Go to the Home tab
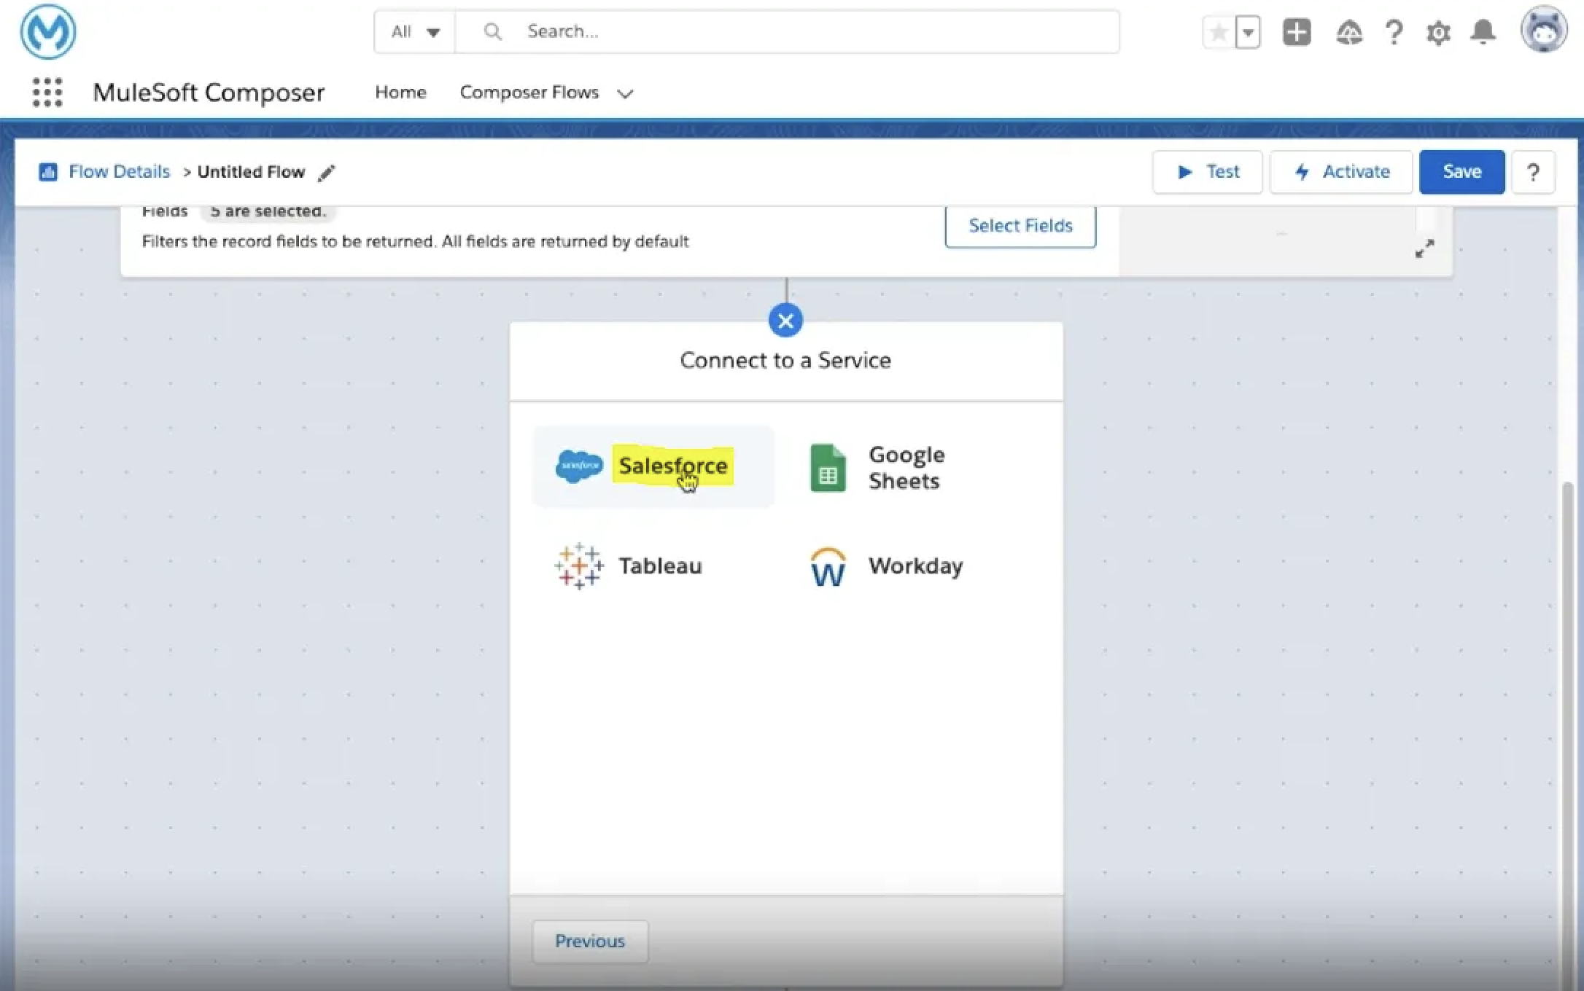 coord(400,93)
